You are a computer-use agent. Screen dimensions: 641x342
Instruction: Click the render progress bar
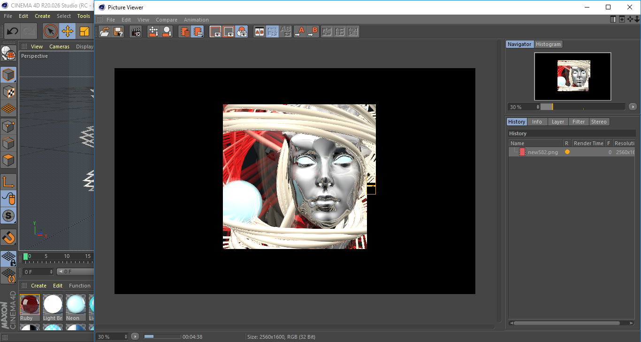coord(162,336)
